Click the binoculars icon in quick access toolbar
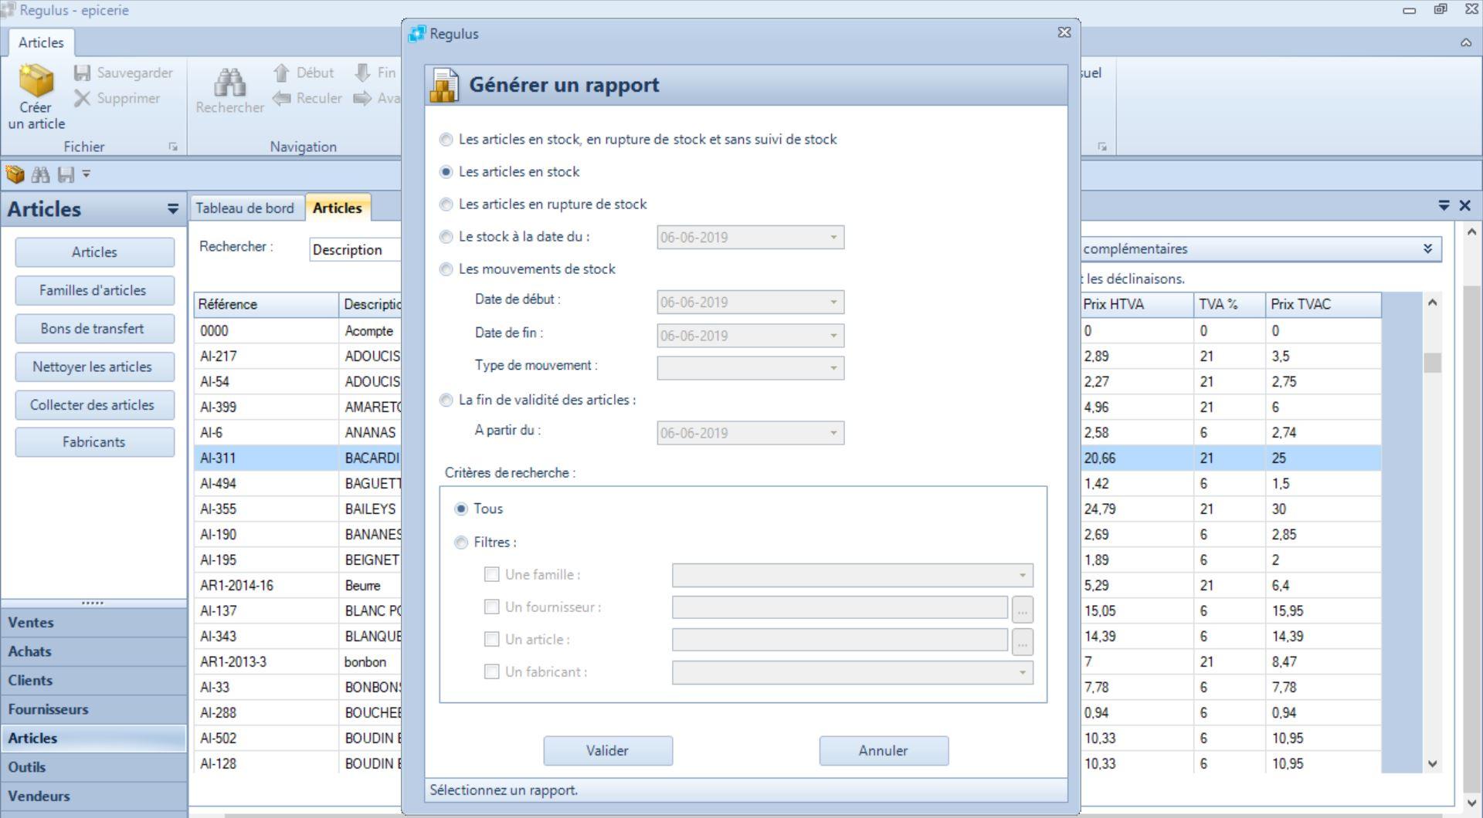 coord(40,174)
